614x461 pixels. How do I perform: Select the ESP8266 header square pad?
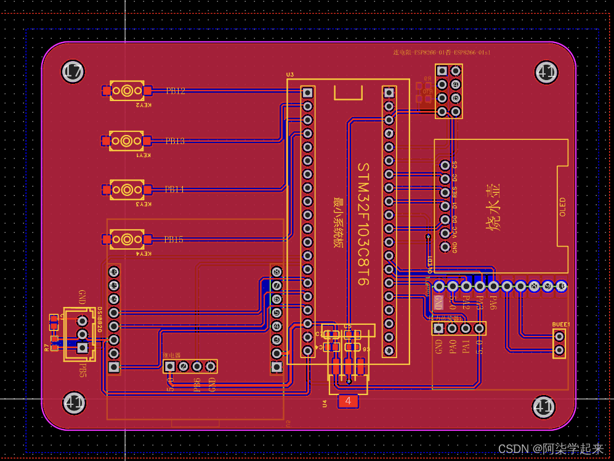click(x=442, y=71)
